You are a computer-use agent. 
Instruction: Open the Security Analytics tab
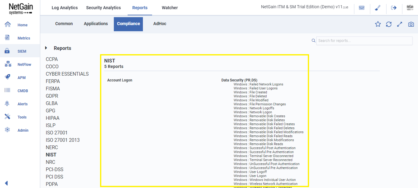tap(103, 8)
